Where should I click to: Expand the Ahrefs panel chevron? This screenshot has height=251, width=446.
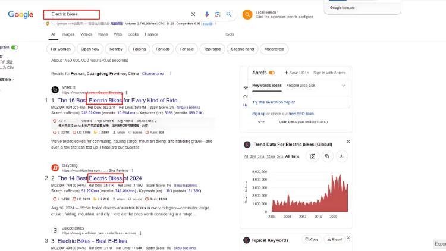pyautogui.click(x=343, y=86)
